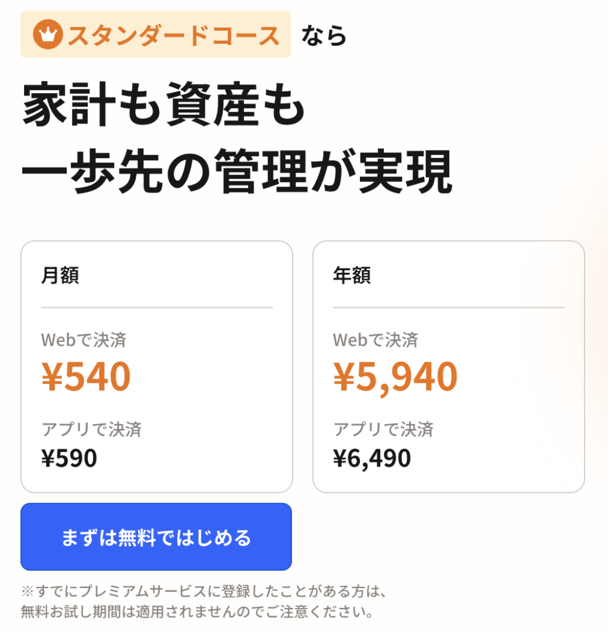The image size is (608, 632).
Task: Click the 家計も資産も headline text
Action: coord(164,107)
